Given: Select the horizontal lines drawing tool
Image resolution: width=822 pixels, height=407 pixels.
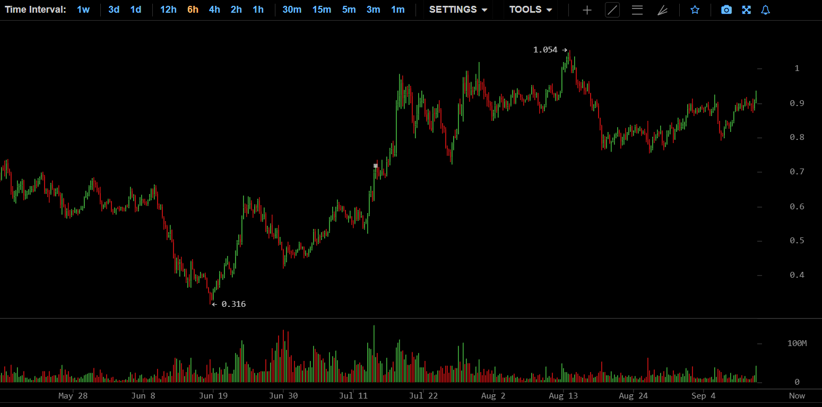Looking at the screenshot, I should [x=637, y=10].
